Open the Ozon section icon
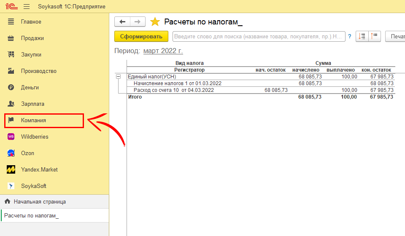 point(11,153)
